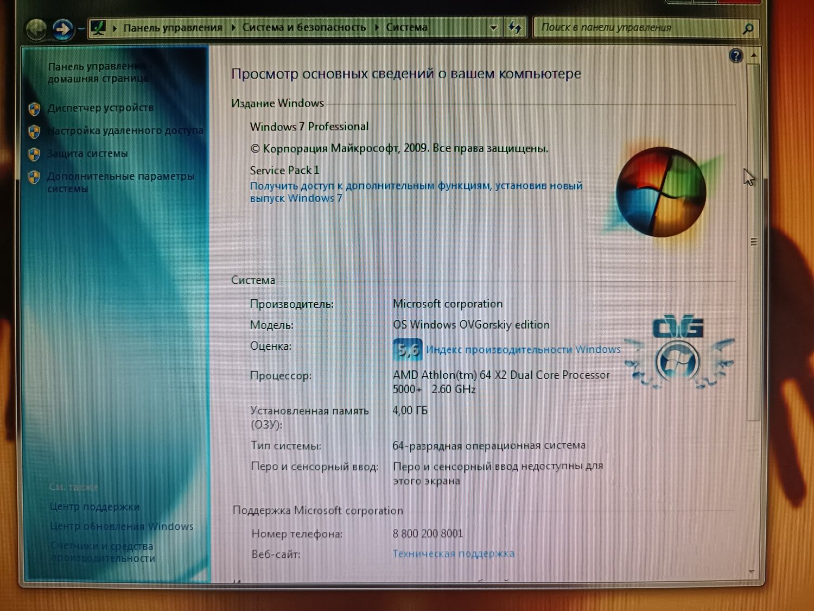Click the Перо и сенсорный ввод недоступны text
814x611 pixels.
coord(498,473)
